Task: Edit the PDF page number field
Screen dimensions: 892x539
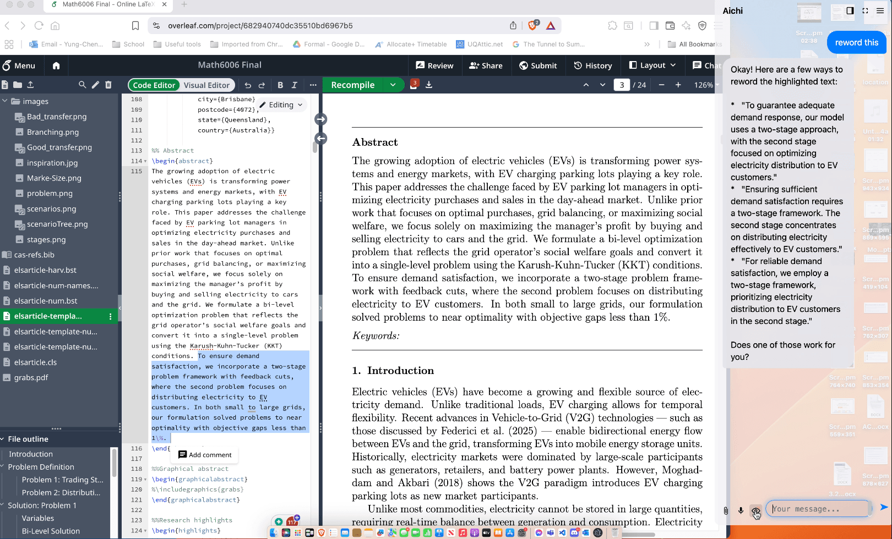Action: click(x=622, y=85)
